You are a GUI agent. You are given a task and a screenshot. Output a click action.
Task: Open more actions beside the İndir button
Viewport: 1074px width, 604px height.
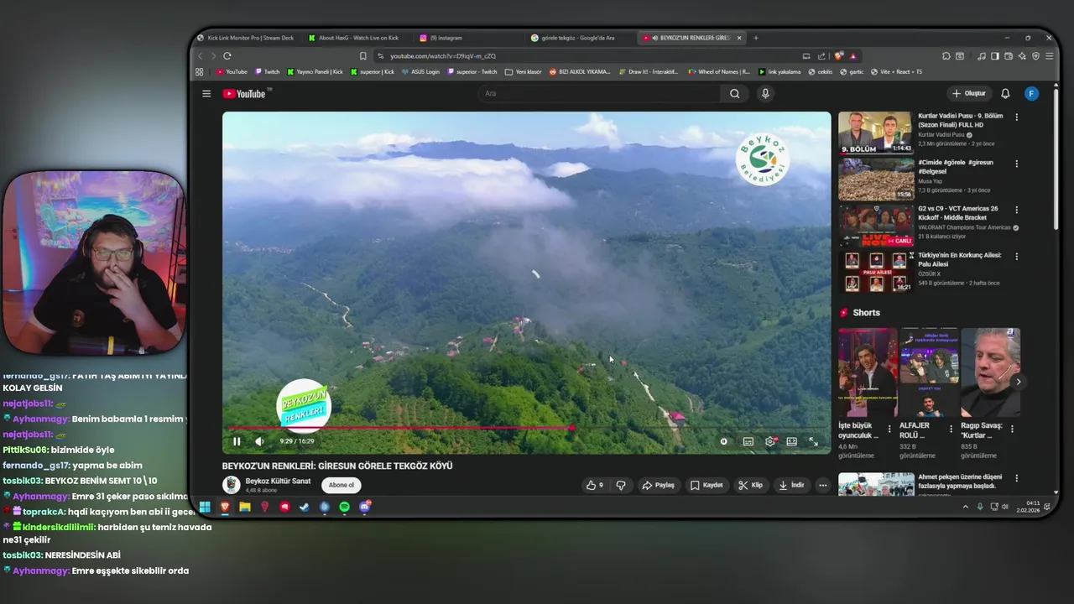click(x=823, y=485)
